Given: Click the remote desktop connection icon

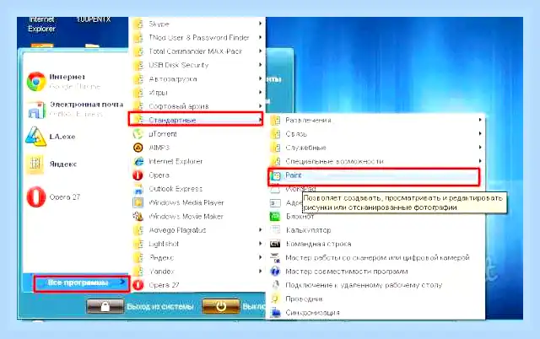Looking at the screenshot, I should click(x=275, y=285).
